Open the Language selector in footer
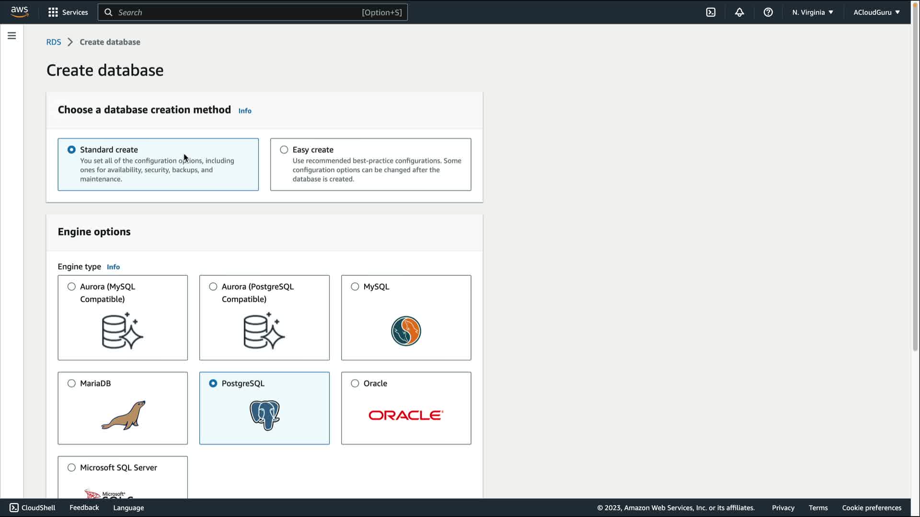Viewport: 920px width, 517px height. click(128, 508)
